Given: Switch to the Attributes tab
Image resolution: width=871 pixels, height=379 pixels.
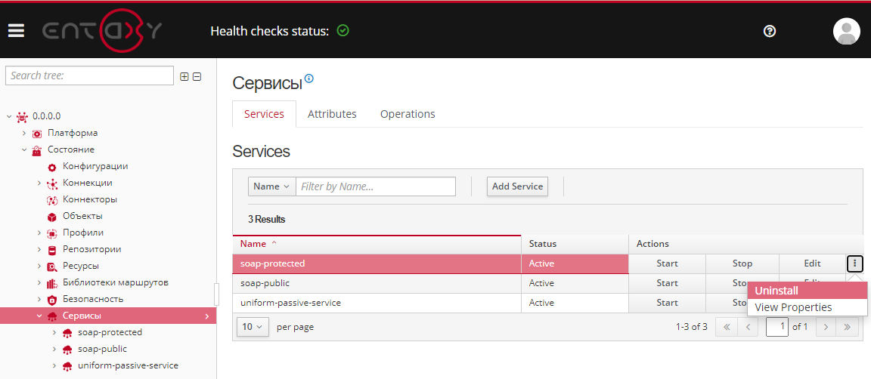Looking at the screenshot, I should 332,114.
